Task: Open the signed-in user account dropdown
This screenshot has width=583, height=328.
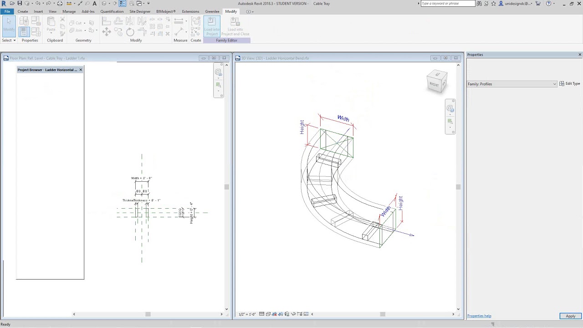Action: 516,3
